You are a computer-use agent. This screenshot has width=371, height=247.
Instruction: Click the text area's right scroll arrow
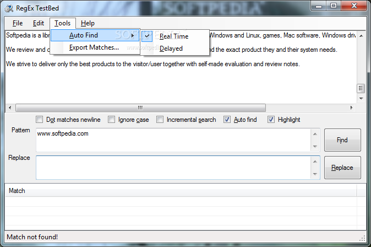pos(352,108)
